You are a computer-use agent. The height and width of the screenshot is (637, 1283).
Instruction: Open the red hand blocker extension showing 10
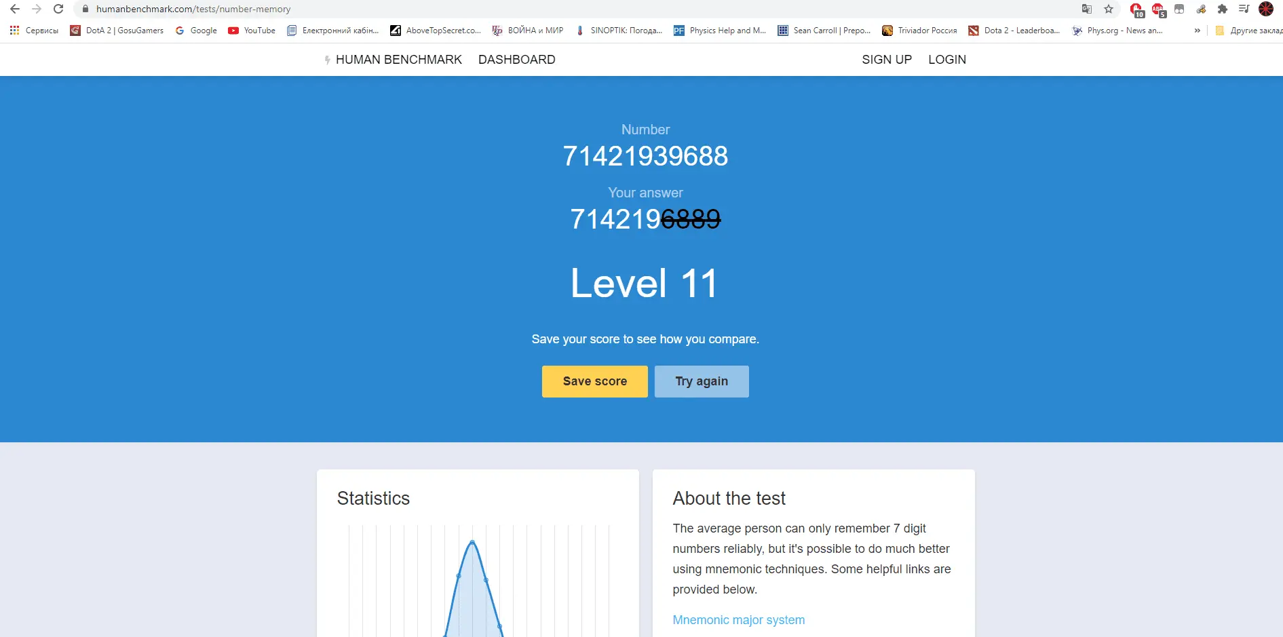(1136, 9)
